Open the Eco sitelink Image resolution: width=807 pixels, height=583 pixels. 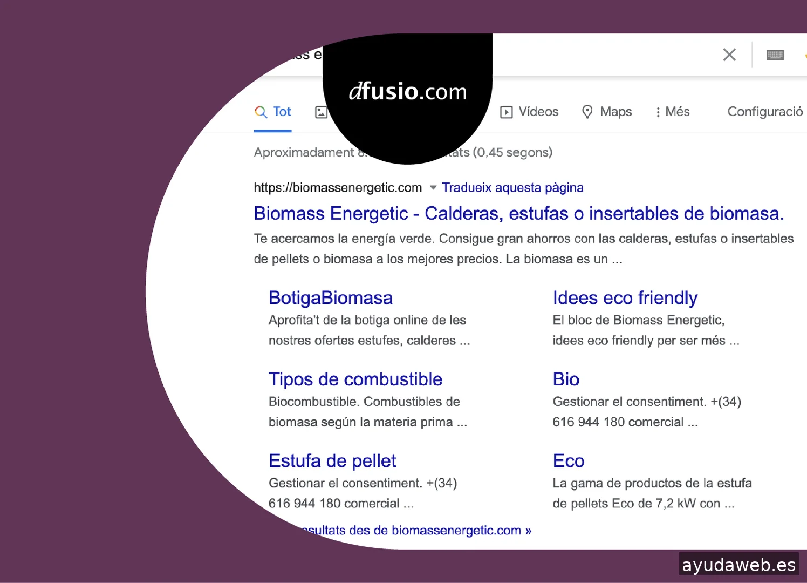[568, 461]
